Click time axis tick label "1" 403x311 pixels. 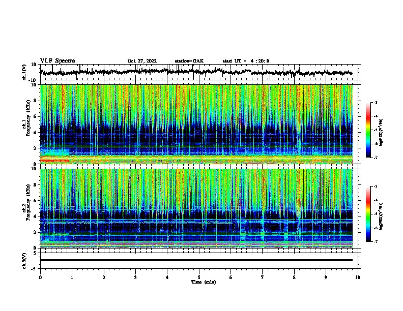72,277
